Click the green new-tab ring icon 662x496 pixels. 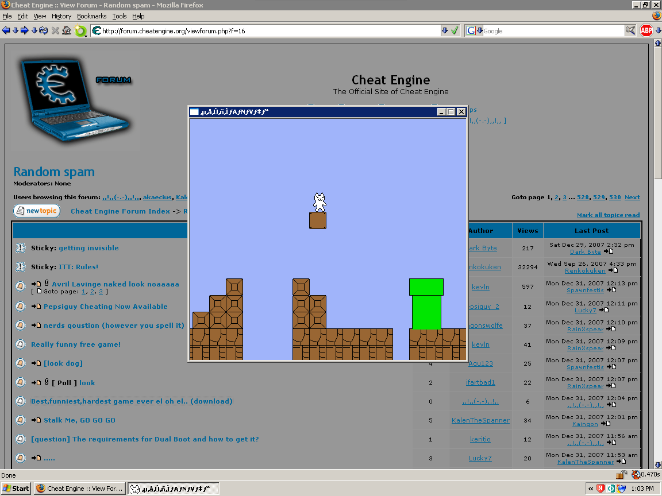point(80,31)
